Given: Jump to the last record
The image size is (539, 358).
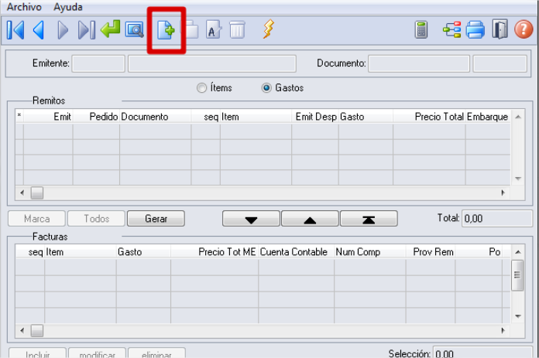Looking at the screenshot, I should [x=86, y=30].
